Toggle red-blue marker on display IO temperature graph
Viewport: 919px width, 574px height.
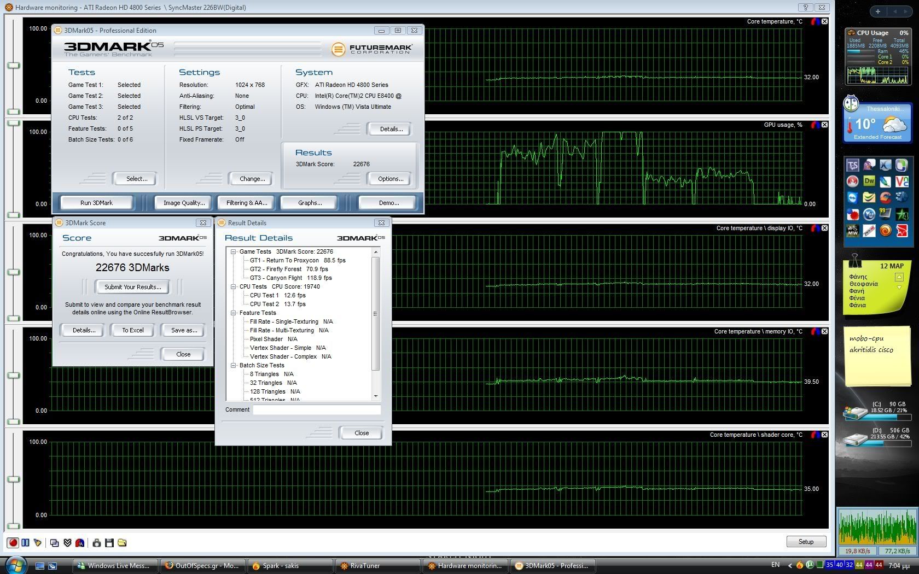pos(815,228)
